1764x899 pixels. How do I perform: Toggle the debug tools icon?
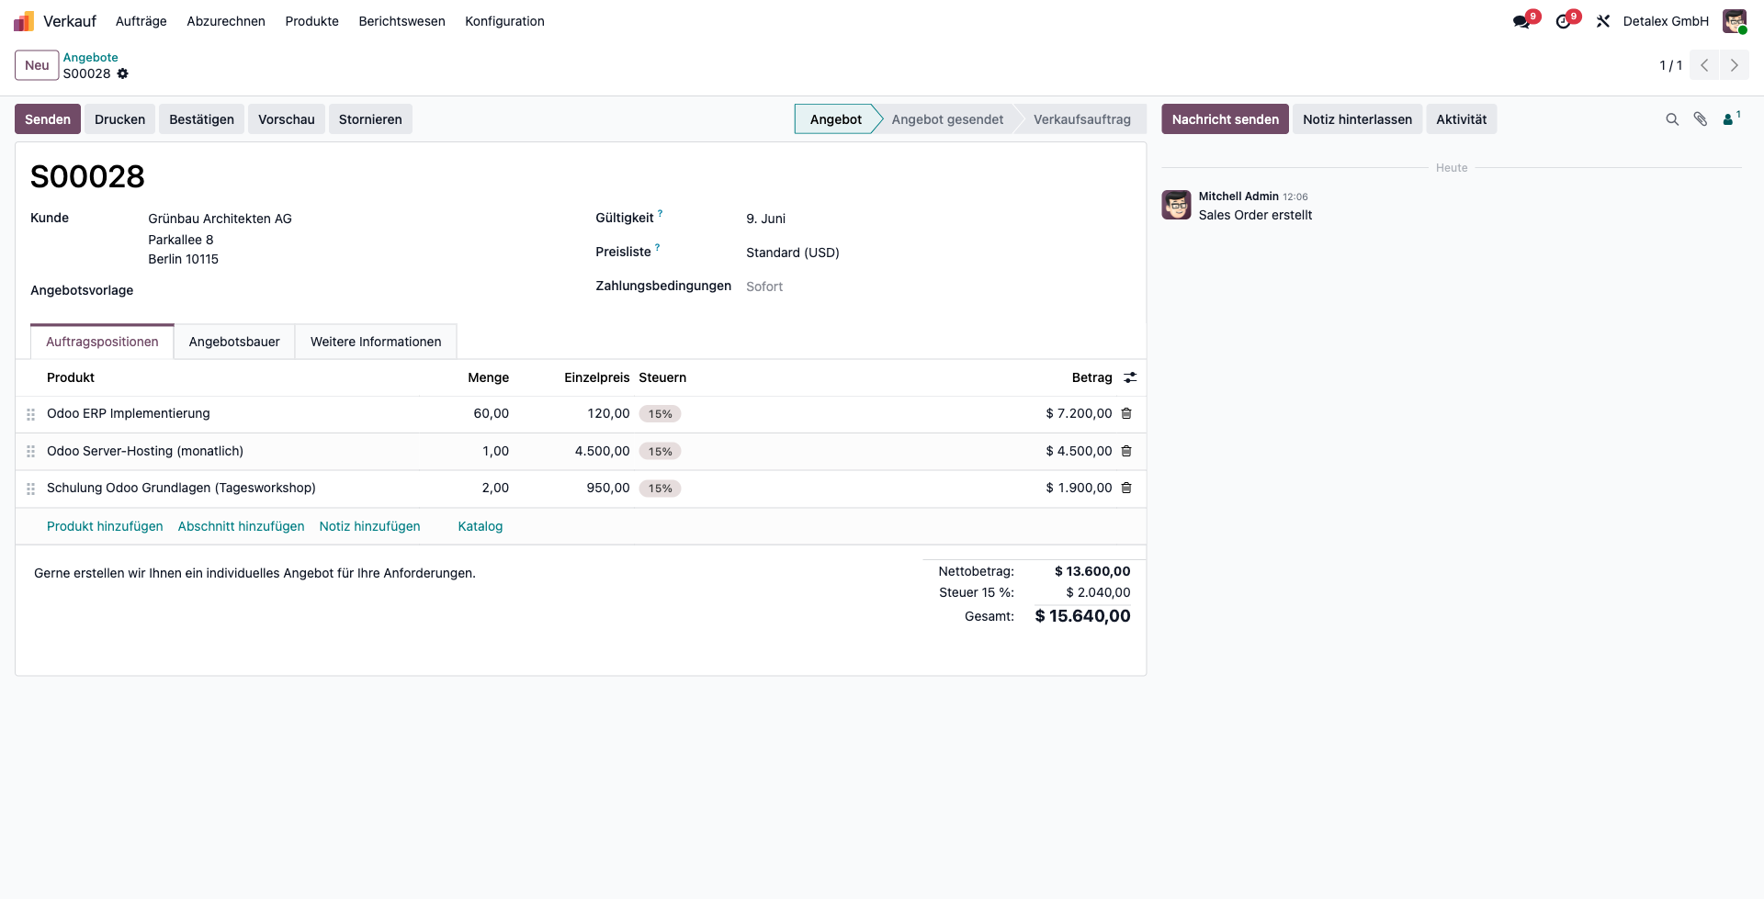pyautogui.click(x=1603, y=21)
